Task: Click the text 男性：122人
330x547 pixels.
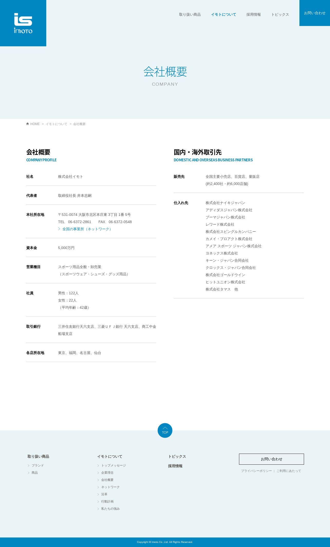Action: tap(68, 293)
